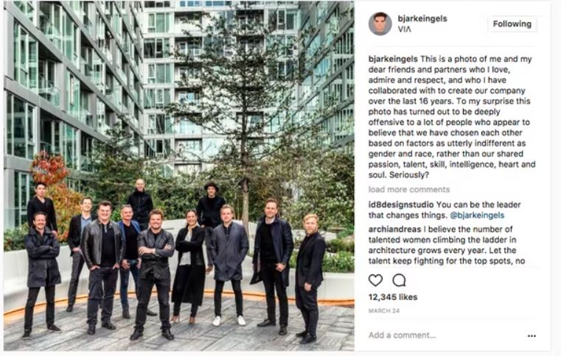View the 12,345 likes list
561x356 pixels.
[x=393, y=297]
